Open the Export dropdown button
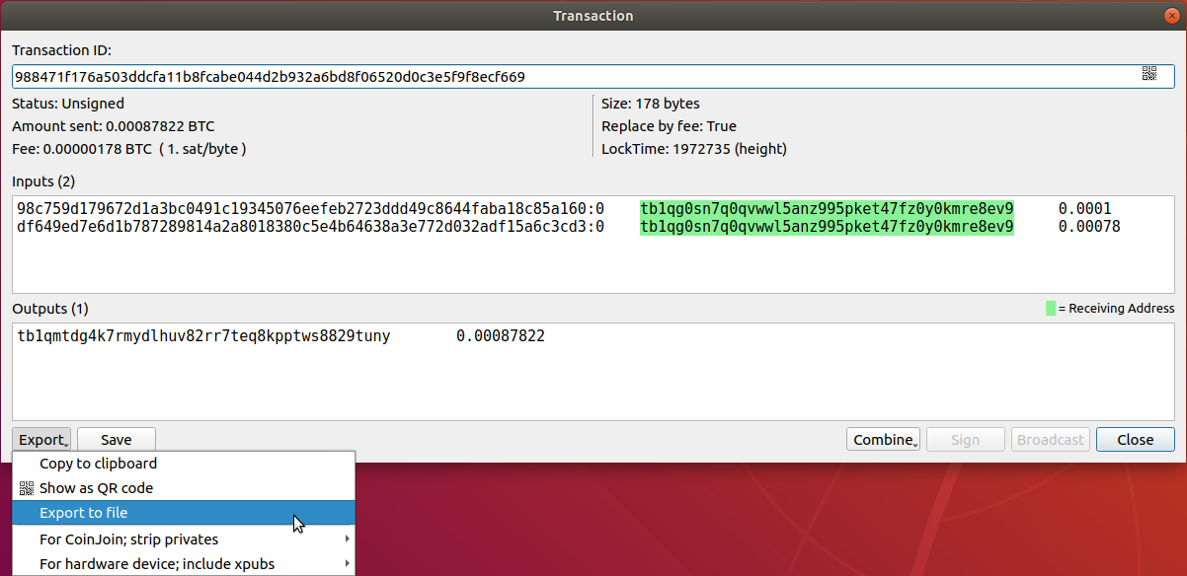This screenshot has width=1187, height=576. (x=42, y=440)
